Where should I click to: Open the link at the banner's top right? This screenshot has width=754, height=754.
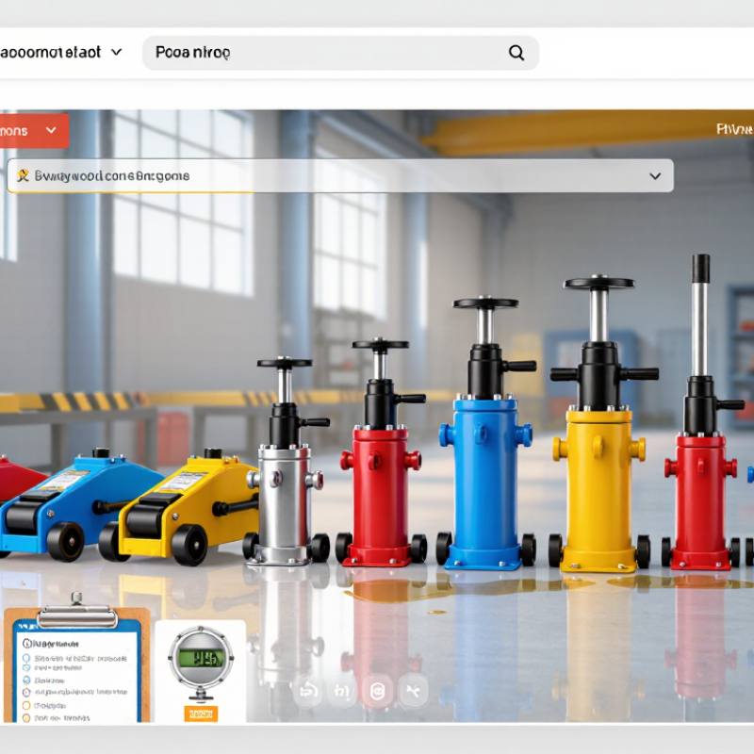coord(734,129)
